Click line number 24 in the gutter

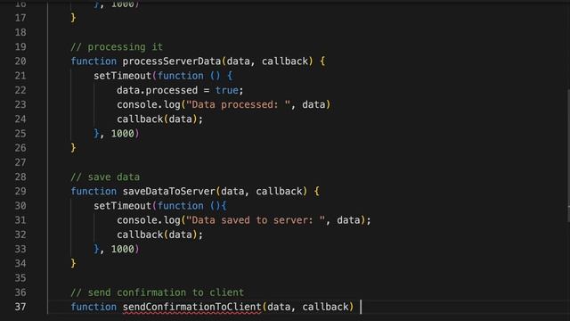click(20, 119)
